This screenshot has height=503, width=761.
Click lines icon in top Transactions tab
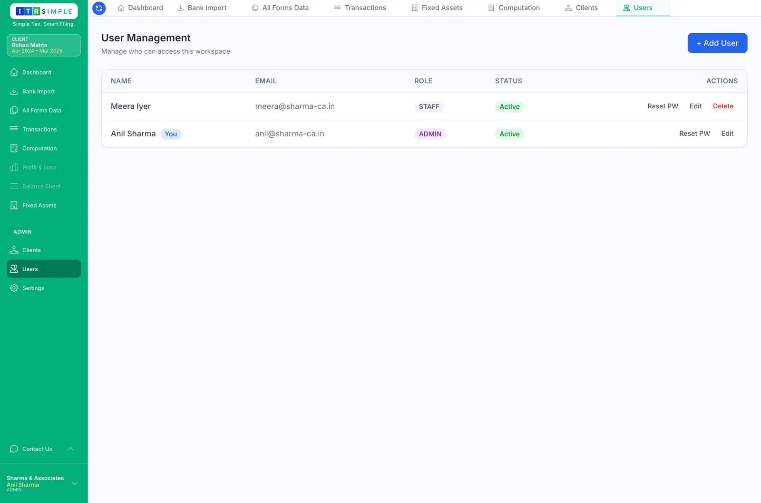pyautogui.click(x=337, y=8)
